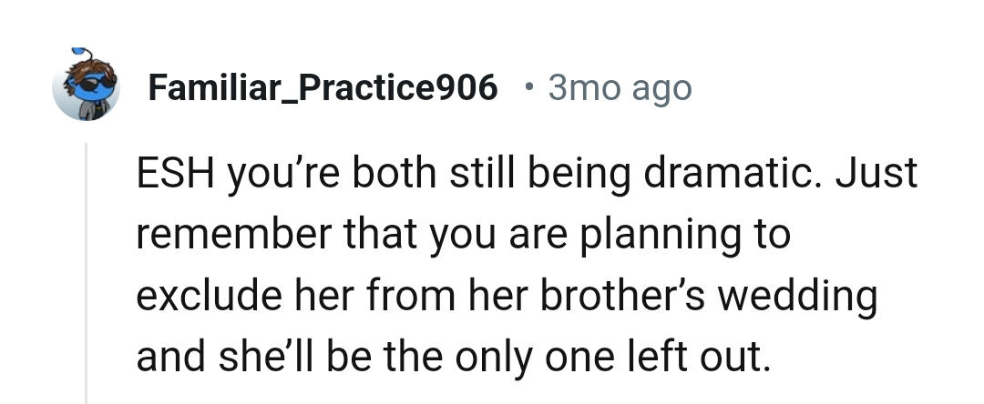The image size is (984, 404).
Task: Click the '3mo ago' comment timestamp
Action: (620, 88)
